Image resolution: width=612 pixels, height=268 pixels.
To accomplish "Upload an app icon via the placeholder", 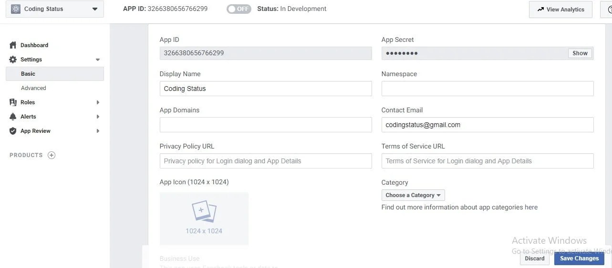I will point(204,218).
